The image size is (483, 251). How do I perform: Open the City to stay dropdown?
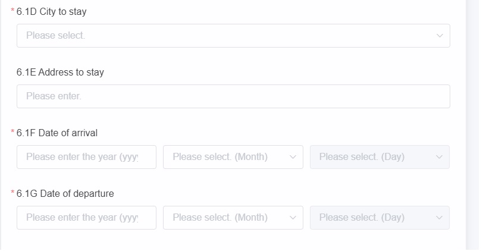(x=233, y=36)
